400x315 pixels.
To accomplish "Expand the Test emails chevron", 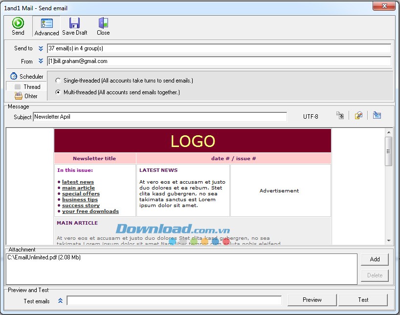I will pyautogui.click(x=60, y=301).
